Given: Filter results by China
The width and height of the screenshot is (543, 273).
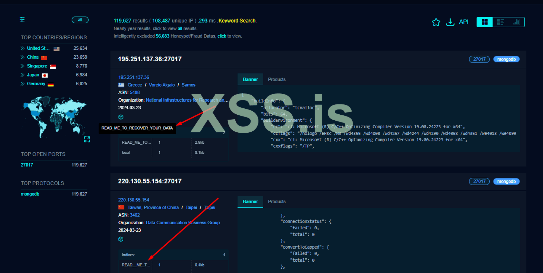Looking at the screenshot, I should click(x=33, y=57).
